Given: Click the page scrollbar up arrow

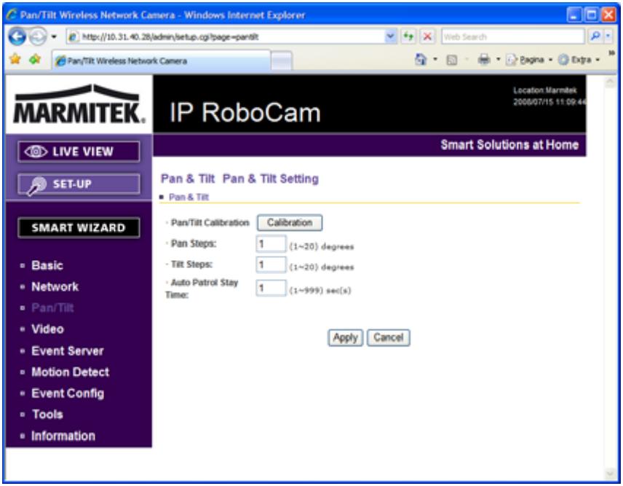Looking at the screenshot, I should pyautogui.click(x=610, y=82).
